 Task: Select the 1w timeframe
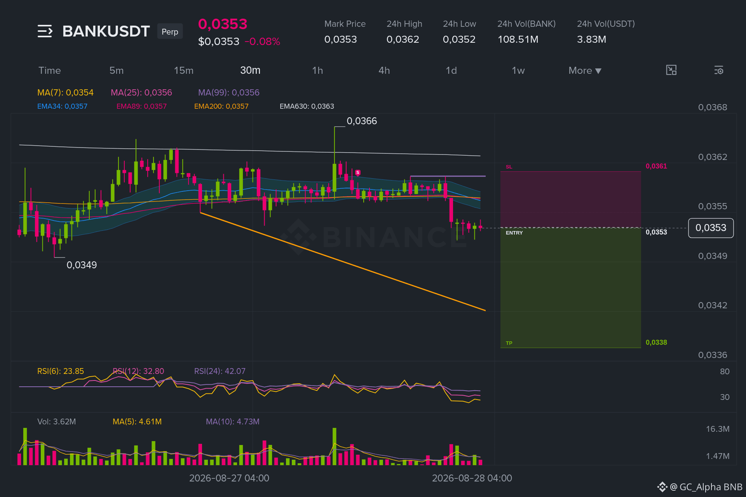[x=518, y=71]
